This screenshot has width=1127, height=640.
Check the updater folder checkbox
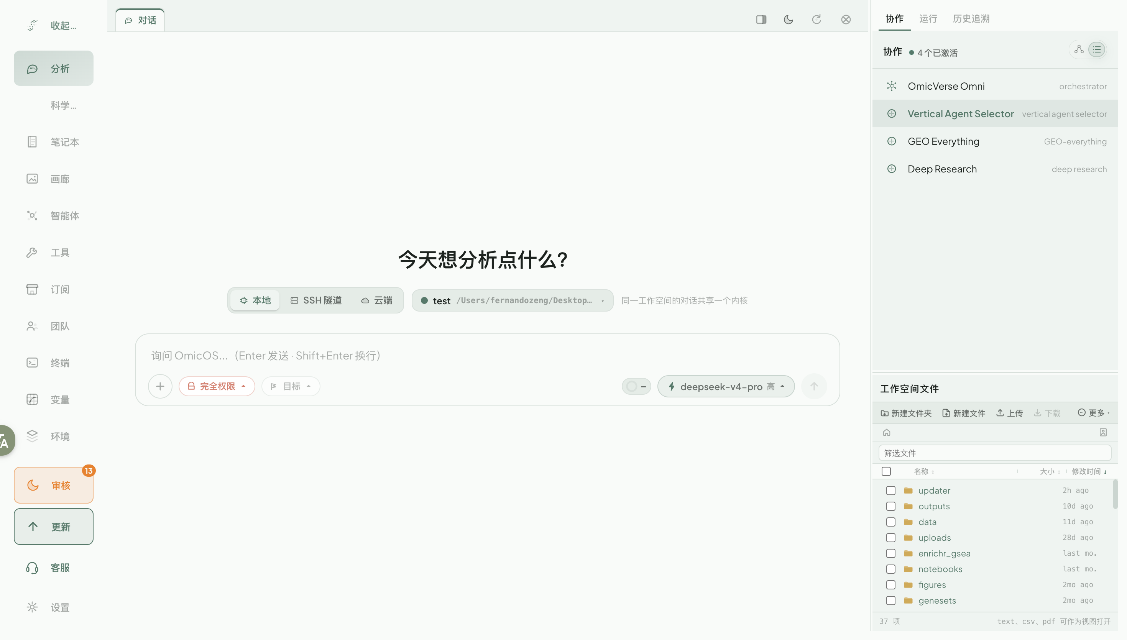[891, 491]
